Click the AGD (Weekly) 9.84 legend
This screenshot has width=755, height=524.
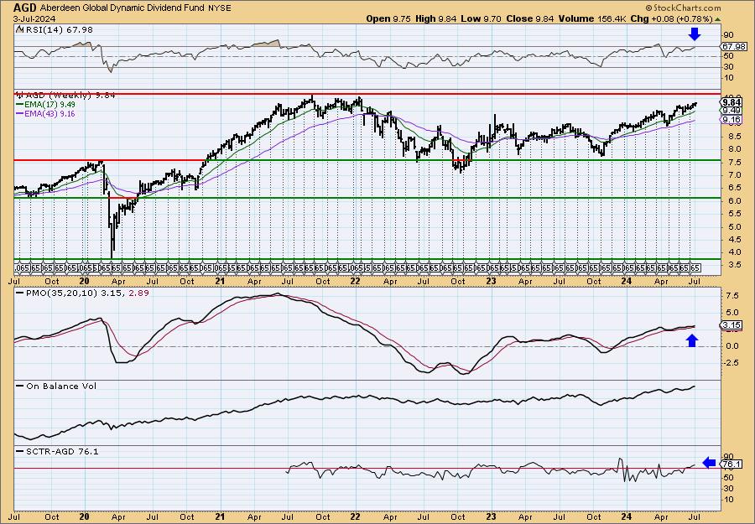coord(70,96)
